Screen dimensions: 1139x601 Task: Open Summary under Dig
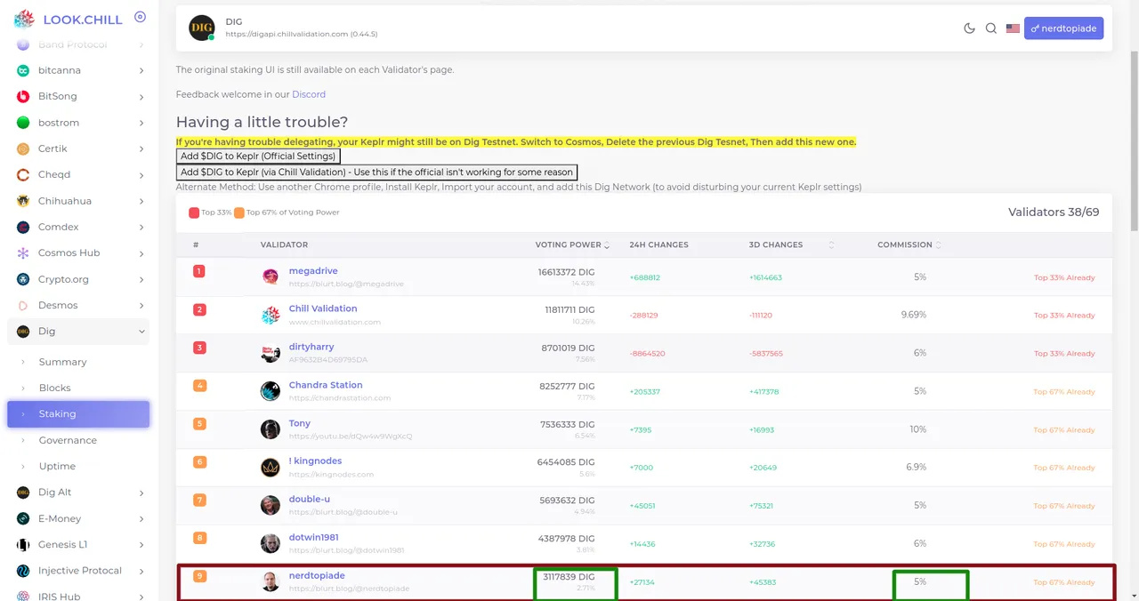point(78,362)
